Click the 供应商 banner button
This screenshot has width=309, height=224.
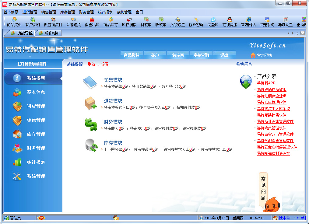pyautogui.click(x=178, y=55)
